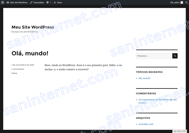Open the WordPress logo menu
The image size is (189, 133).
(x=3, y=2)
